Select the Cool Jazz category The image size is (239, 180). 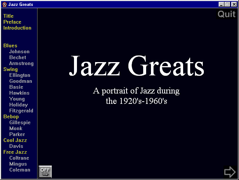click(x=15, y=140)
